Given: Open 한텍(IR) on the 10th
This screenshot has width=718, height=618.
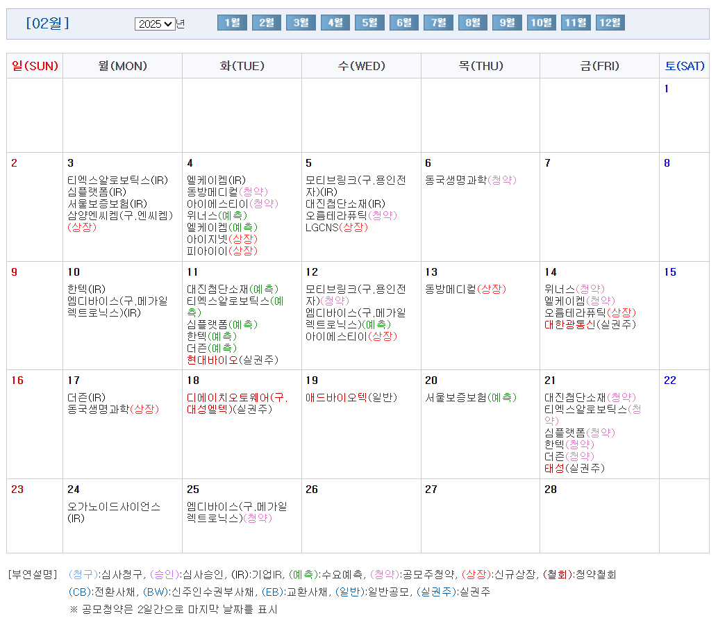Looking at the screenshot, I should pyautogui.click(x=87, y=289).
